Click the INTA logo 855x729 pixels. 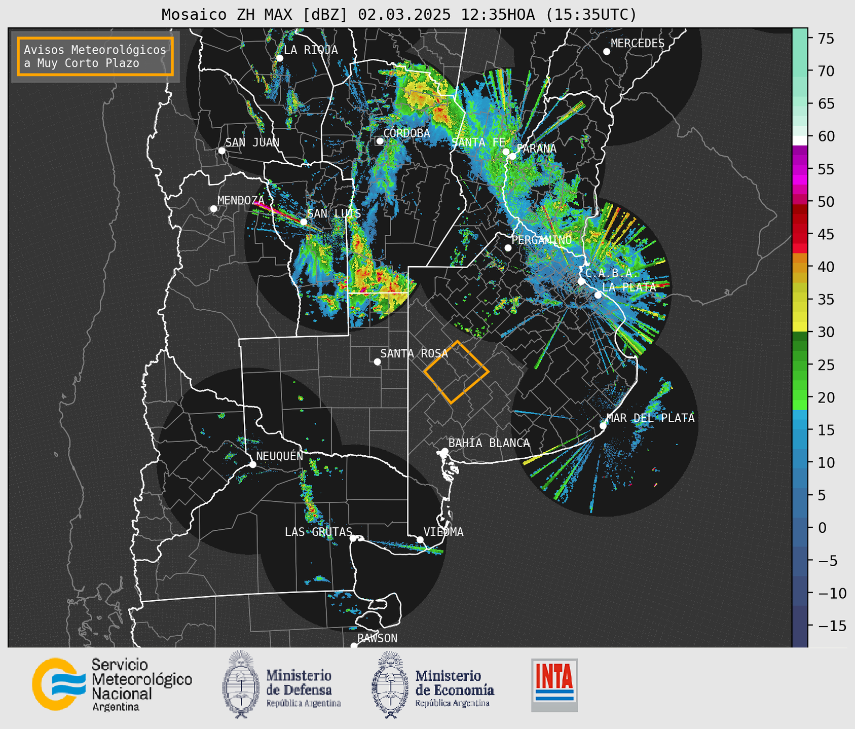554,685
